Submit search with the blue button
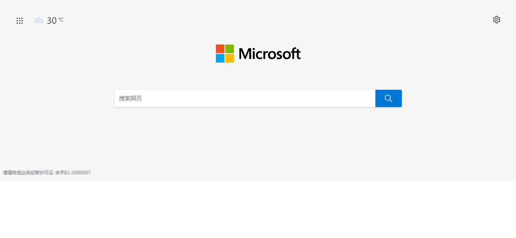Image resolution: width=516 pixels, height=238 pixels. pyautogui.click(x=389, y=98)
